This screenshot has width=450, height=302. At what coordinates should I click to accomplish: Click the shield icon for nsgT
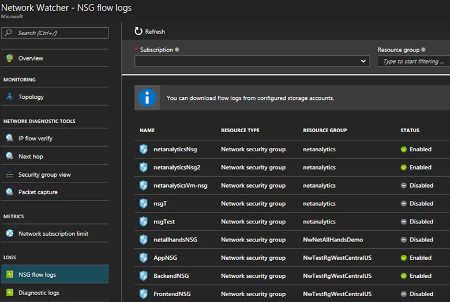(x=143, y=203)
